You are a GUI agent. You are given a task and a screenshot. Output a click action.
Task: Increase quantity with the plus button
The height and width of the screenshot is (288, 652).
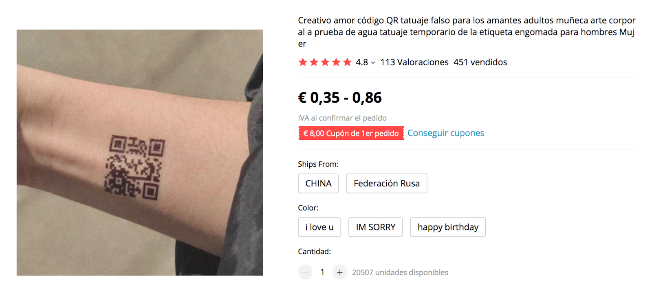[339, 272]
